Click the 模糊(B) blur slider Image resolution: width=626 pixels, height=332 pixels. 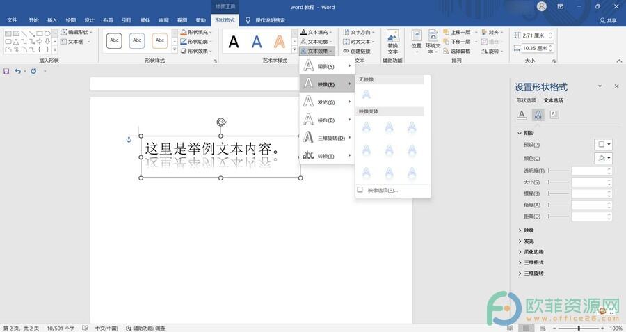coord(558,193)
